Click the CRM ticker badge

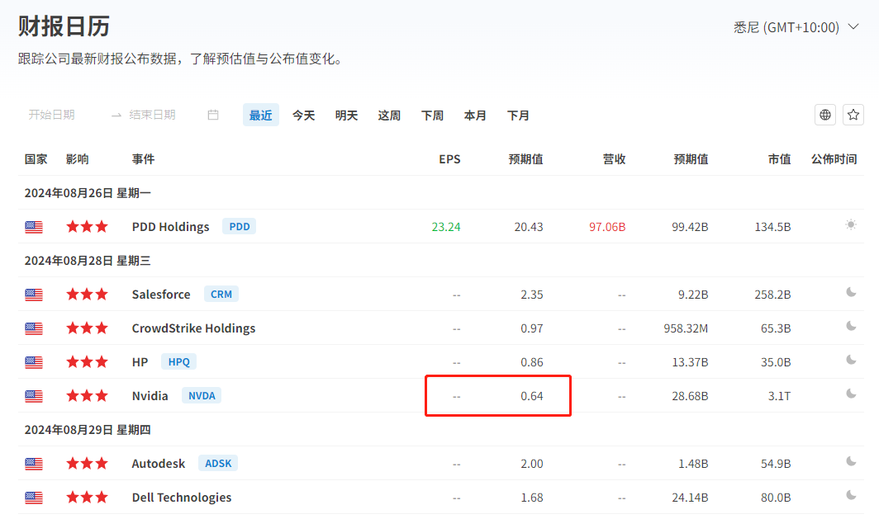[x=221, y=295]
